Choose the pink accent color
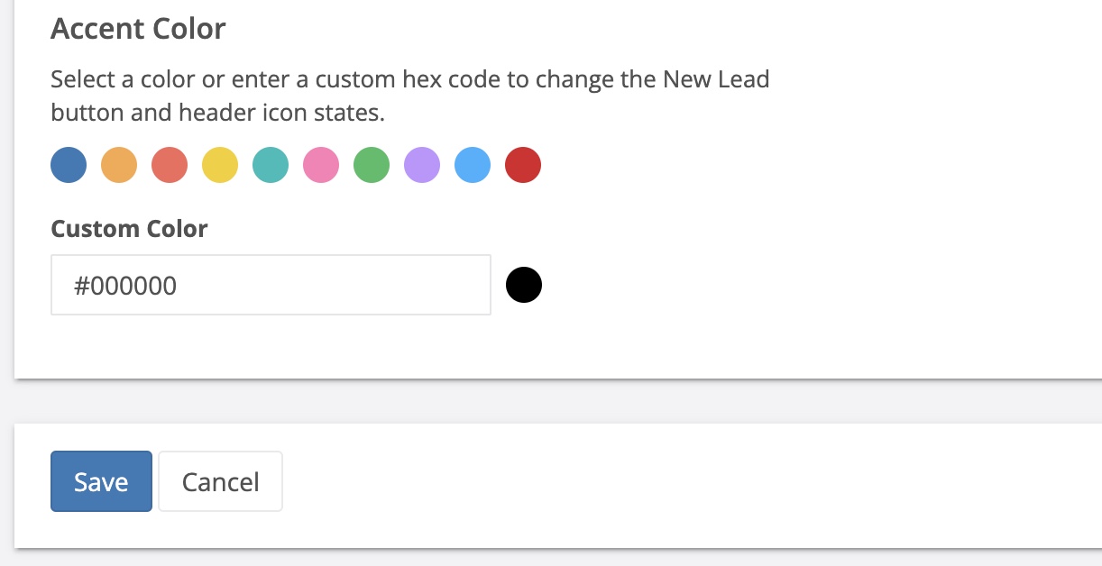Image resolution: width=1102 pixels, height=566 pixels. tap(321, 166)
